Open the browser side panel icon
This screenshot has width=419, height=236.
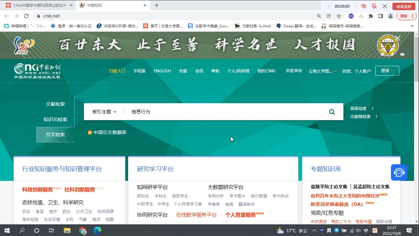click(x=381, y=16)
